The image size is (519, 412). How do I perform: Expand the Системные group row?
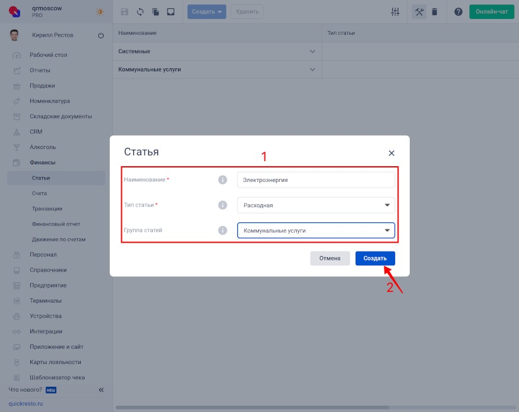pos(312,51)
